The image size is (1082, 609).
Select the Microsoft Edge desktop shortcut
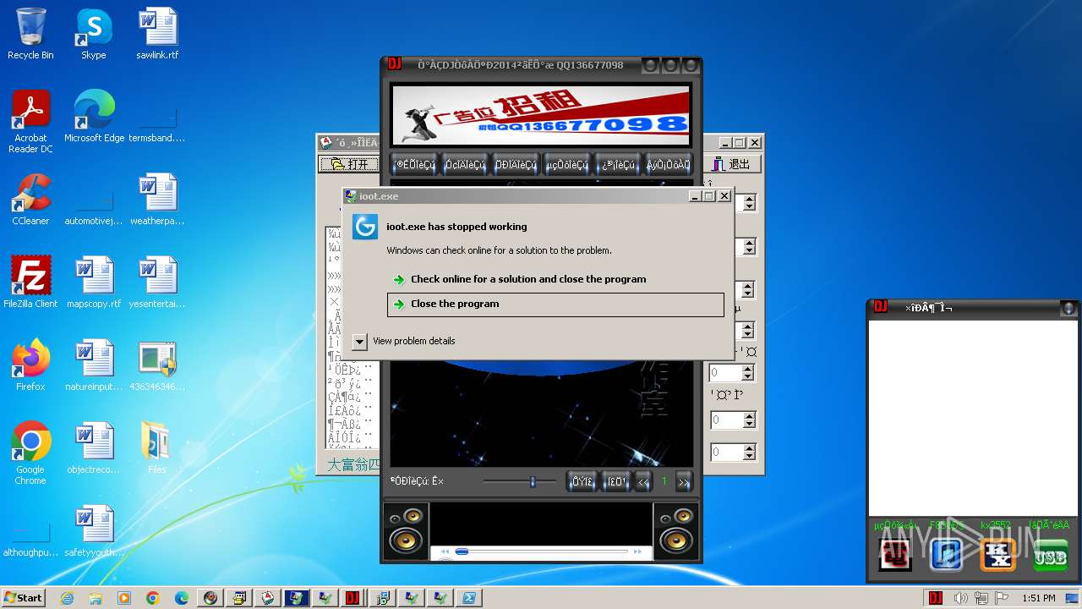point(94,117)
